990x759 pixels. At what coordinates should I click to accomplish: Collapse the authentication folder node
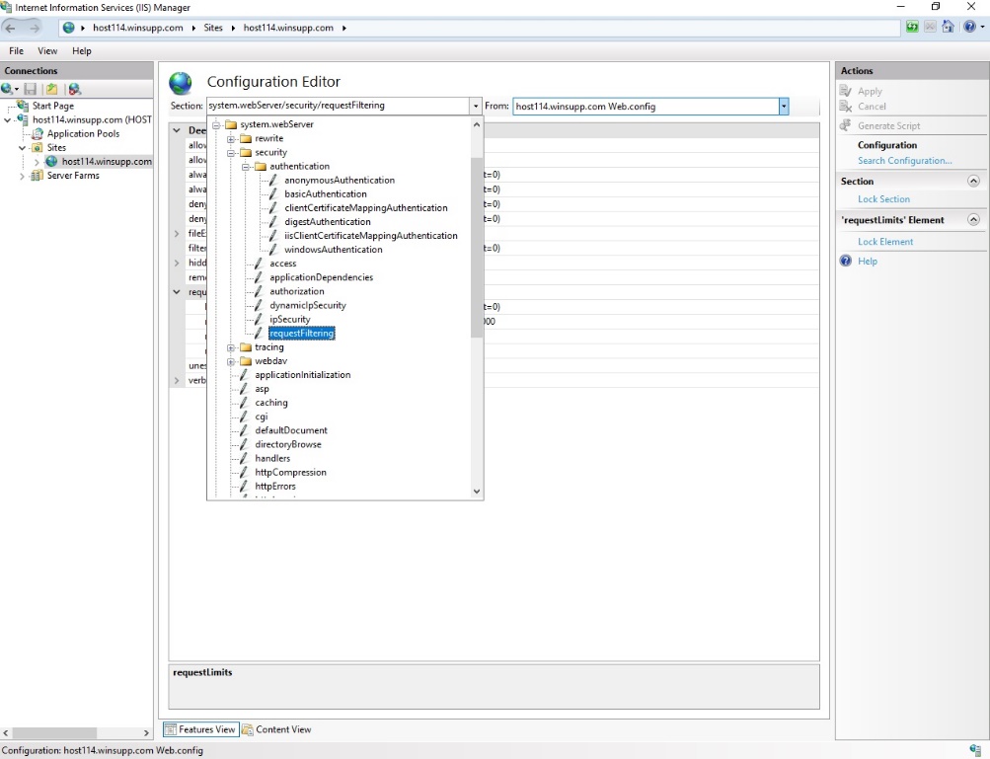[246, 167]
